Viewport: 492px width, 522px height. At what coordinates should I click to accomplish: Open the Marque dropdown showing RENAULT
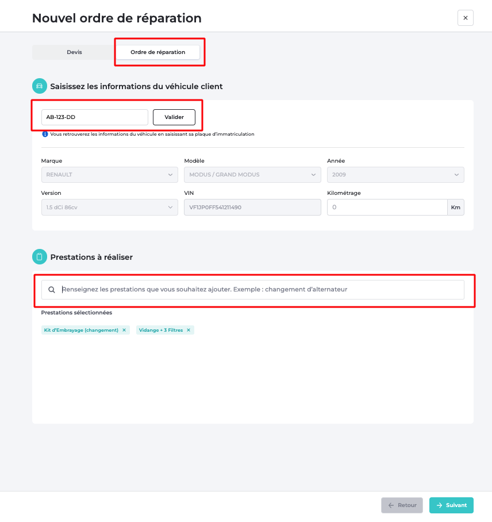point(110,175)
